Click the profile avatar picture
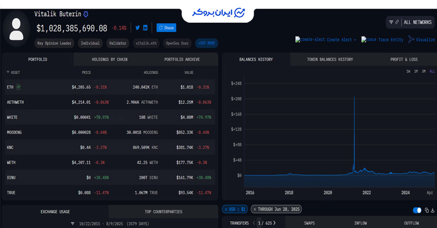This screenshot has height=228, width=437. [17, 29]
